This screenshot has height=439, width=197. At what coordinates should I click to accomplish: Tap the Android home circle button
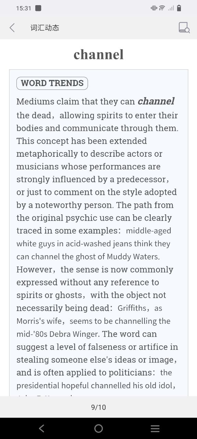click(x=99, y=428)
